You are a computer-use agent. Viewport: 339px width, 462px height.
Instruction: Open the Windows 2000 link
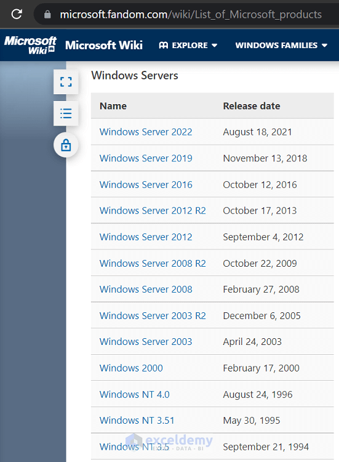point(131,368)
